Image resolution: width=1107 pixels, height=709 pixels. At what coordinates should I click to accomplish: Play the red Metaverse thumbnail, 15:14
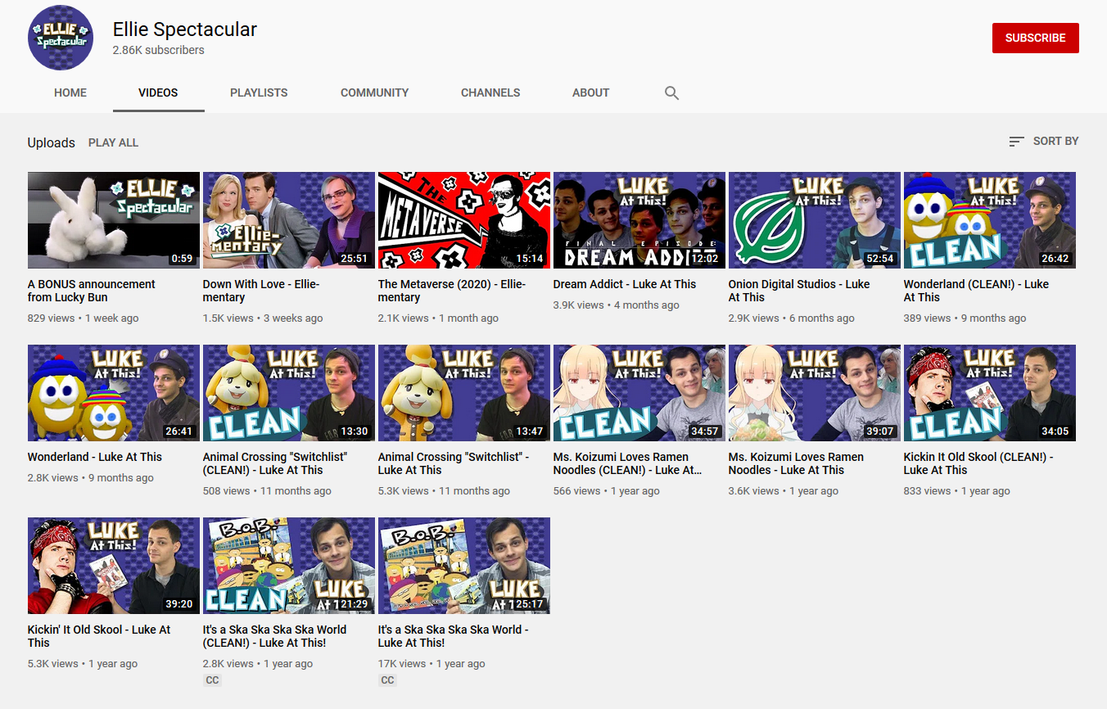tap(464, 220)
